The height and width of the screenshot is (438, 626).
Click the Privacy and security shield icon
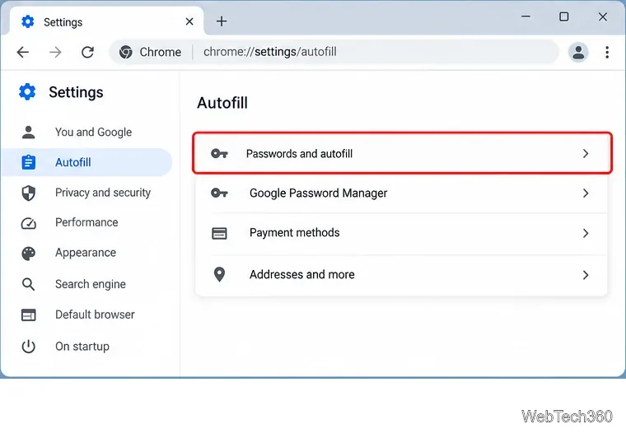[28, 193]
